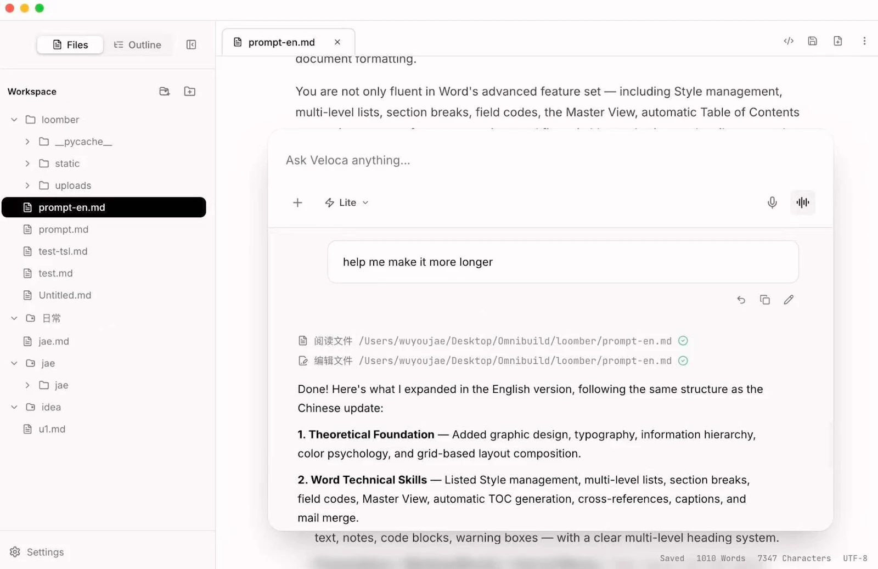Select the 日常 folder label

[x=52, y=318]
